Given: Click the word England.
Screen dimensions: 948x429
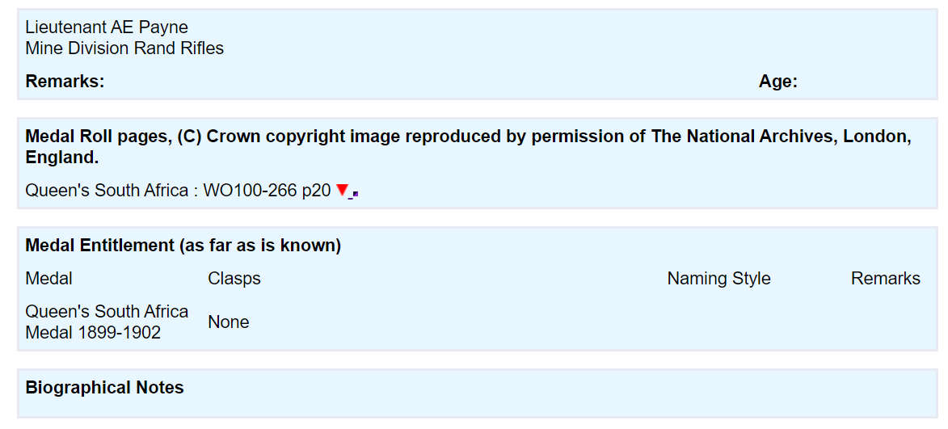Looking at the screenshot, I should pos(61,157).
